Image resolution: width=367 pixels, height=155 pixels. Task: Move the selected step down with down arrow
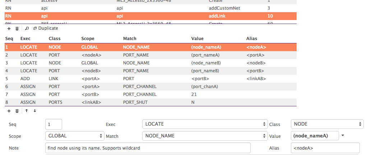click(35, 111)
